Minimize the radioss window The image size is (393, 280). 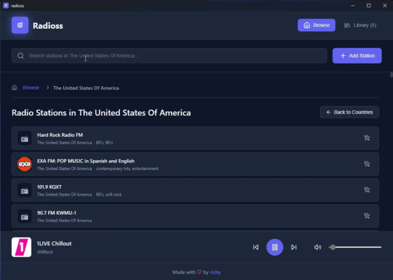pos(353,5)
